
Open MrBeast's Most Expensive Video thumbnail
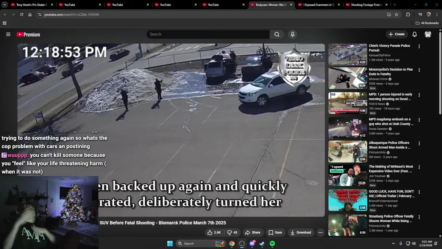click(x=348, y=175)
